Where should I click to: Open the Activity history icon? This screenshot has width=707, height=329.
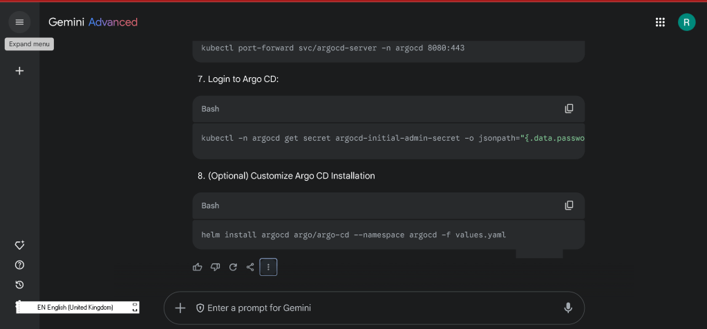coord(19,284)
